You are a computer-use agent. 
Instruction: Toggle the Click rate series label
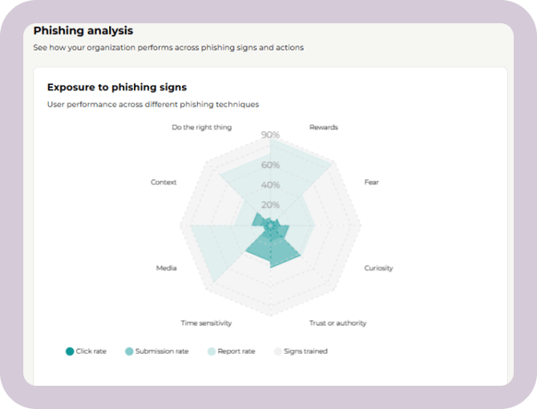(92, 351)
